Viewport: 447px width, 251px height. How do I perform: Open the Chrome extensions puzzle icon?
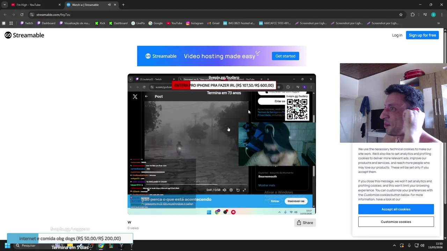[x=413, y=15]
